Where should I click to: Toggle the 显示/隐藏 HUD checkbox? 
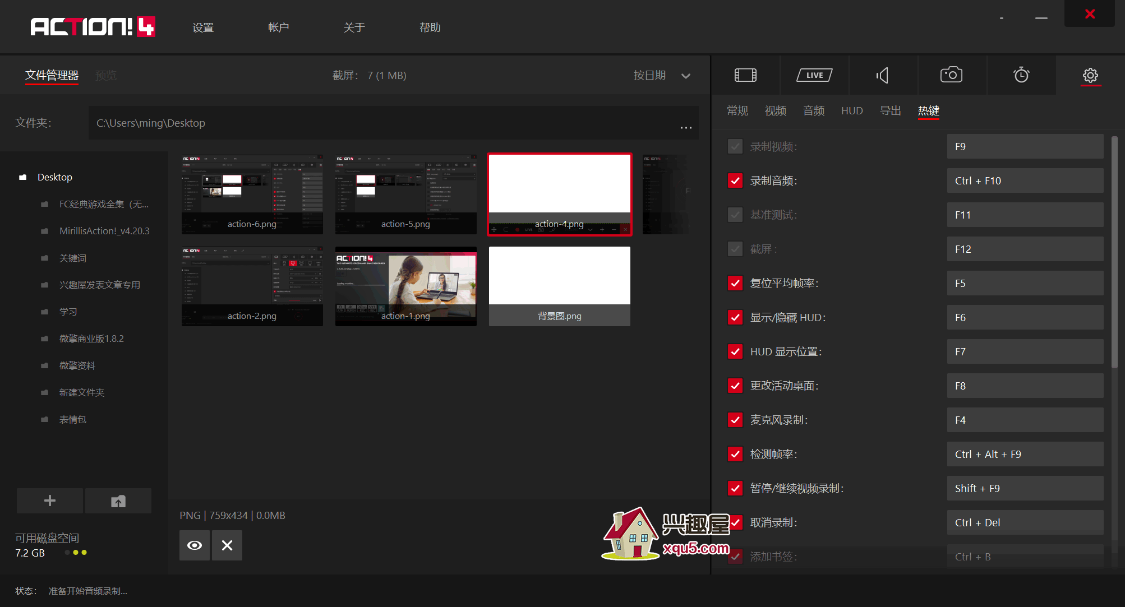coord(735,317)
